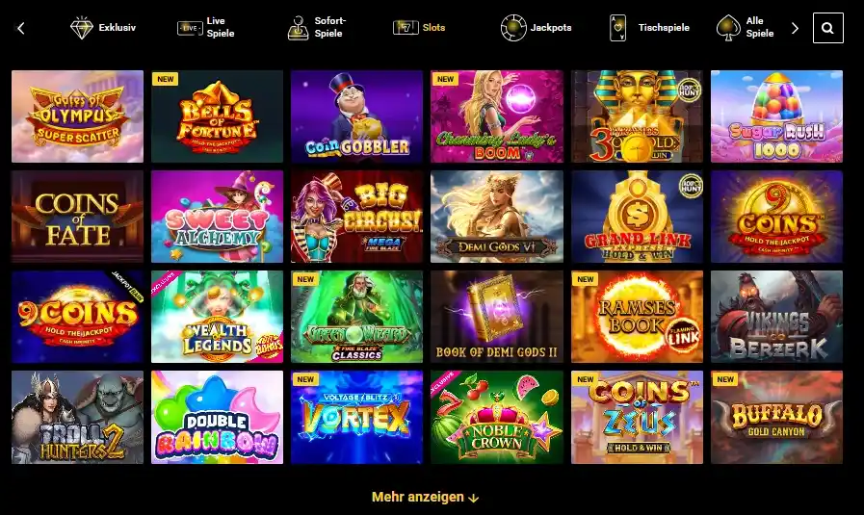864x515 pixels.
Task: Select the Live Spiele category icon
Action: point(190,28)
